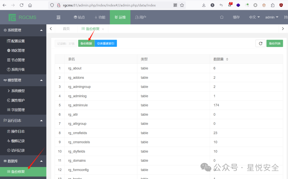Expand the 系统模型 submenu

[23, 91]
